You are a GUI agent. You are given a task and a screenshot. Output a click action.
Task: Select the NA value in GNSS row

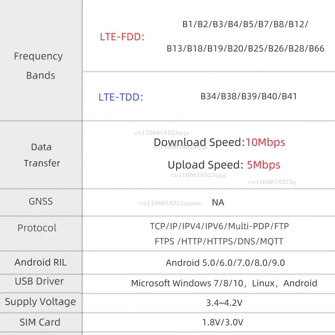[x=218, y=202]
